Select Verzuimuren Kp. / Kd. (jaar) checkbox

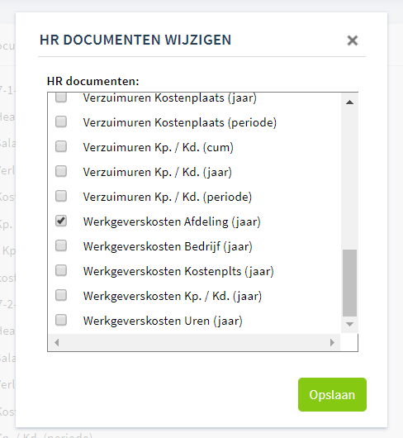pyautogui.click(x=61, y=171)
